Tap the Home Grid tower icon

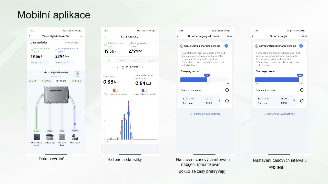point(75,137)
